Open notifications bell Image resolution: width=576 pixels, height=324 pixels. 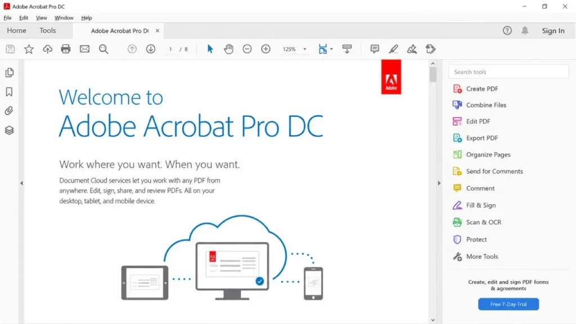coord(525,31)
